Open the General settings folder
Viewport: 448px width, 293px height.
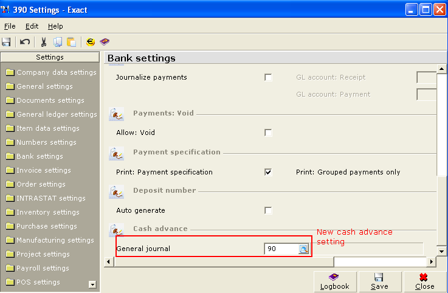click(39, 86)
